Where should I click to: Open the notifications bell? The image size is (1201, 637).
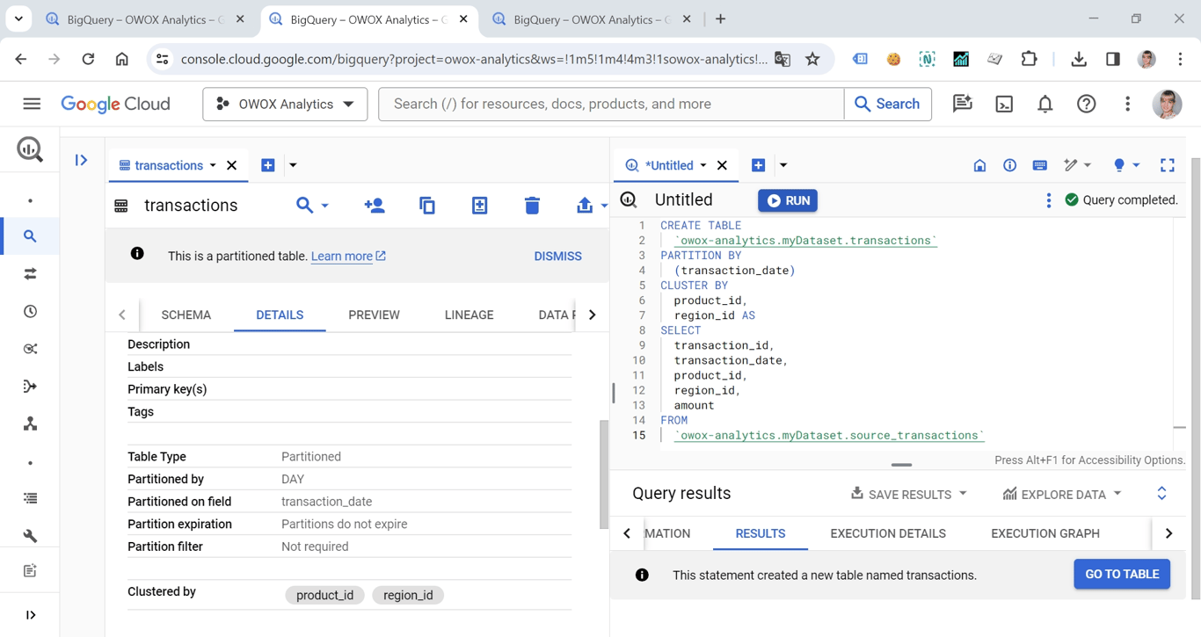[1045, 104]
